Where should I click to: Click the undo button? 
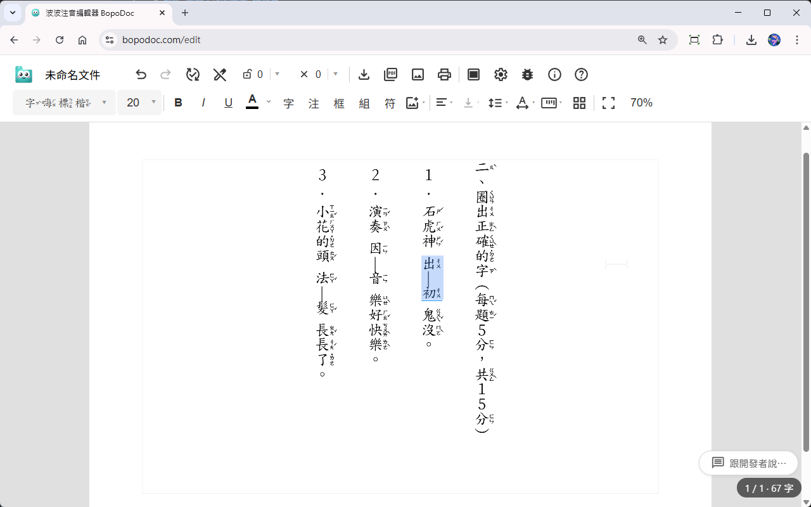[141, 74]
